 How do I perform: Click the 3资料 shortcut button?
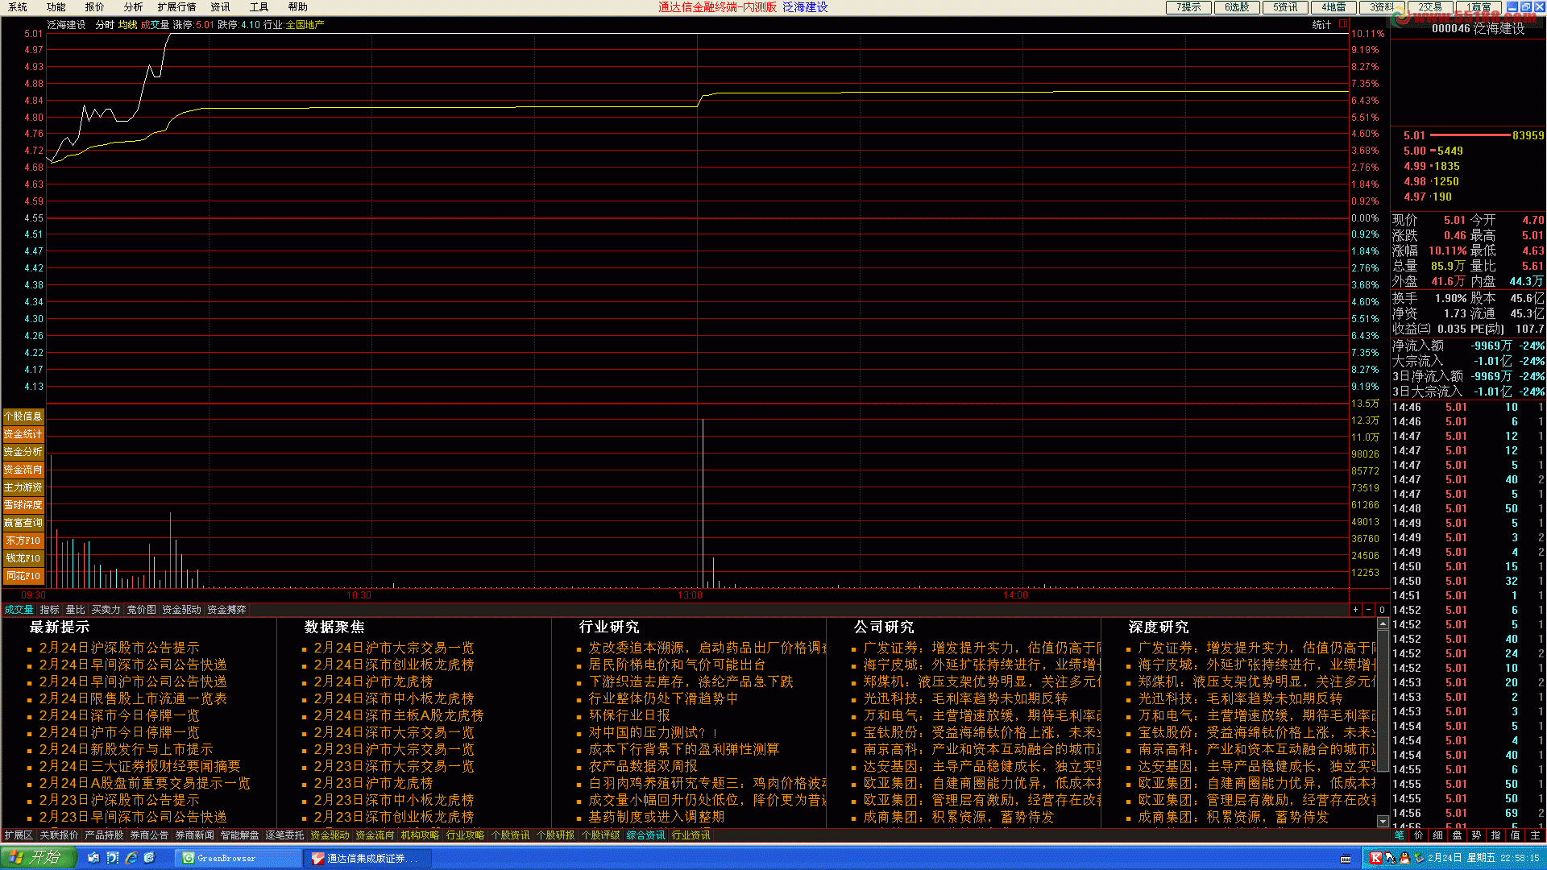(x=1382, y=7)
